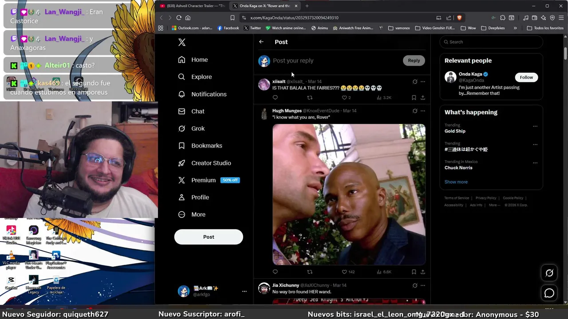The image size is (568, 319).
Task: Share xiisalt's post
Action: (x=422, y=97)
